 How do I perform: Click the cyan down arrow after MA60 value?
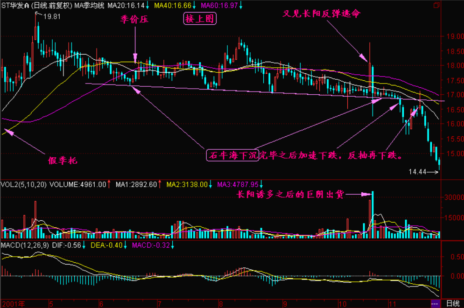[242, 6]
